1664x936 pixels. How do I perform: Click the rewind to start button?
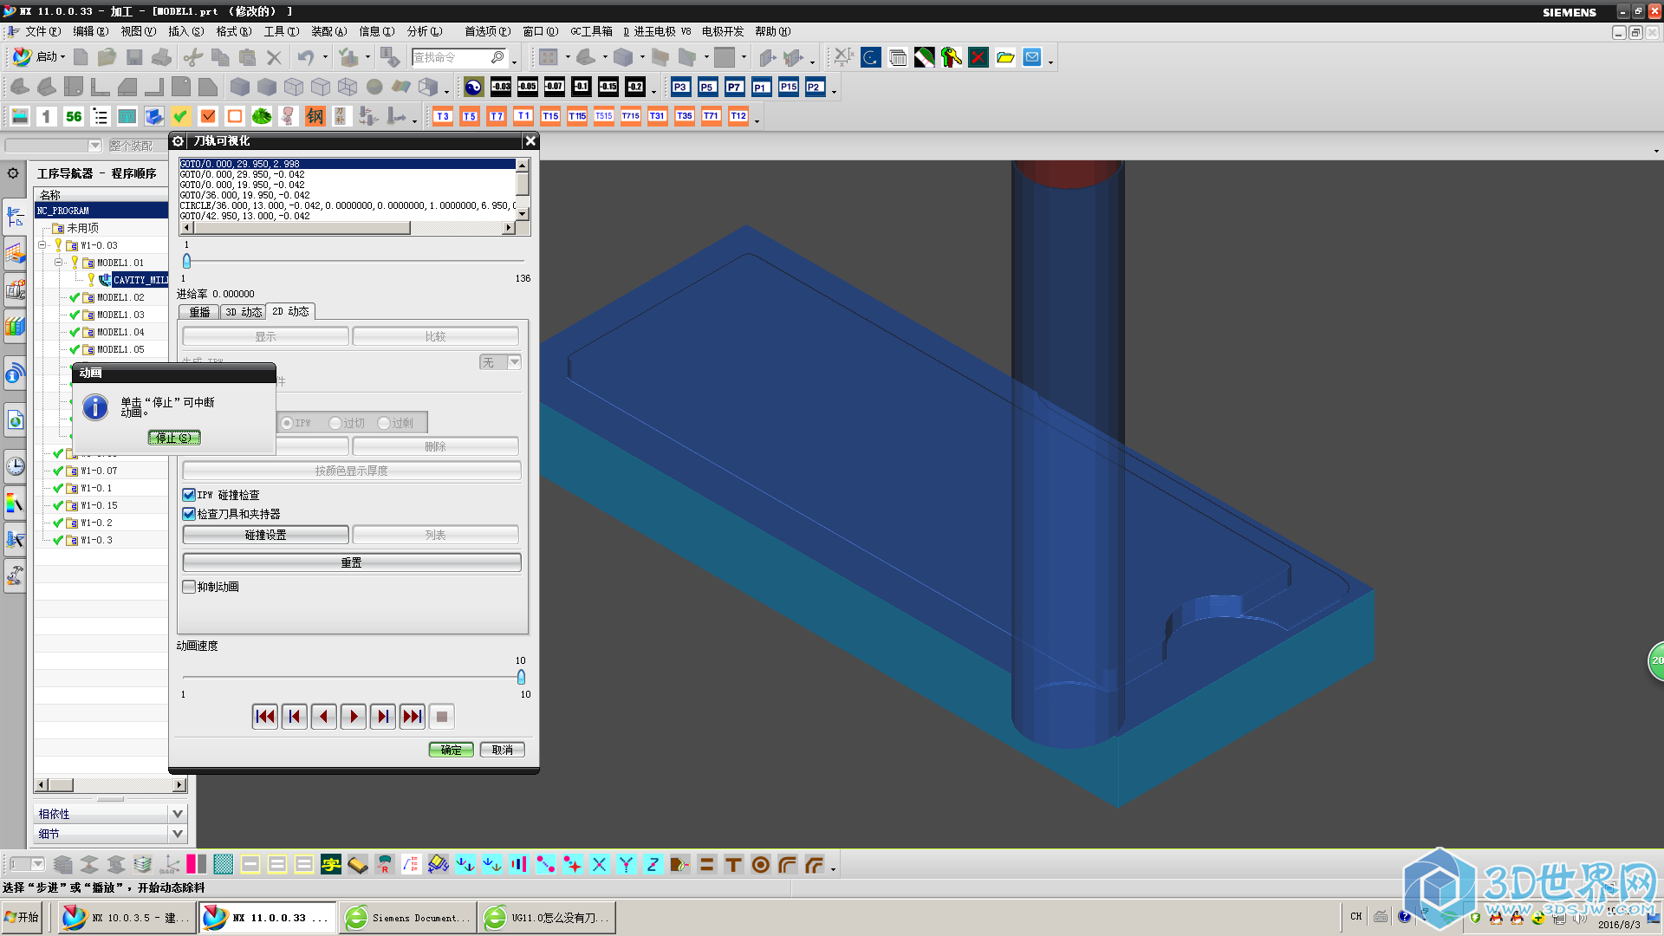(264, 717)
